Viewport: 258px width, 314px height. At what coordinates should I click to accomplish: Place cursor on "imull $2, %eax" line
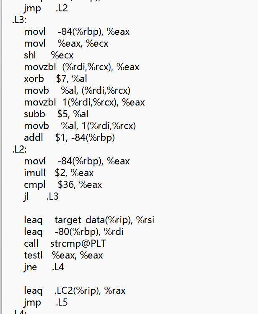[x=59, y=173]
